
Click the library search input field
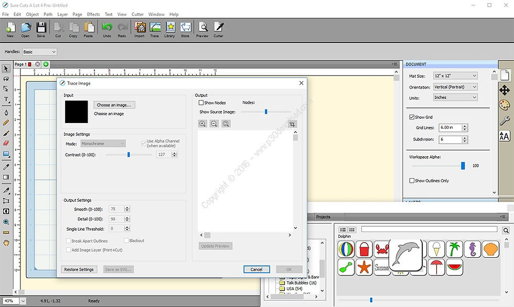[x=430, y=229]
